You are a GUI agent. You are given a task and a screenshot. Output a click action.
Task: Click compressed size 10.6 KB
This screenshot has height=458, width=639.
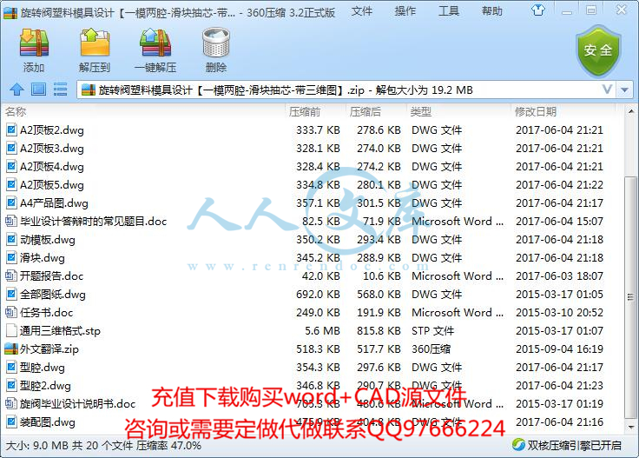(381, 276)
